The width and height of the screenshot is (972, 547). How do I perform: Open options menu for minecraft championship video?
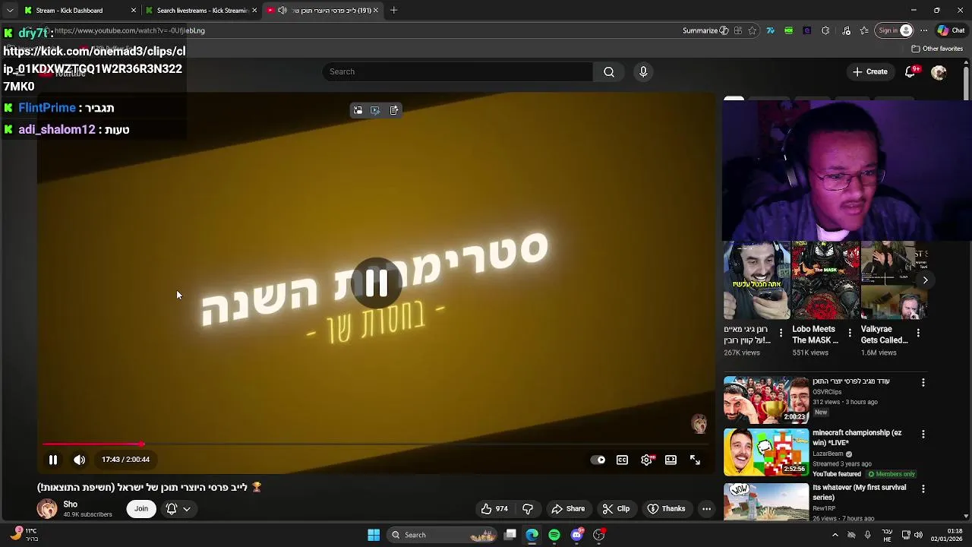click(923, 435)
